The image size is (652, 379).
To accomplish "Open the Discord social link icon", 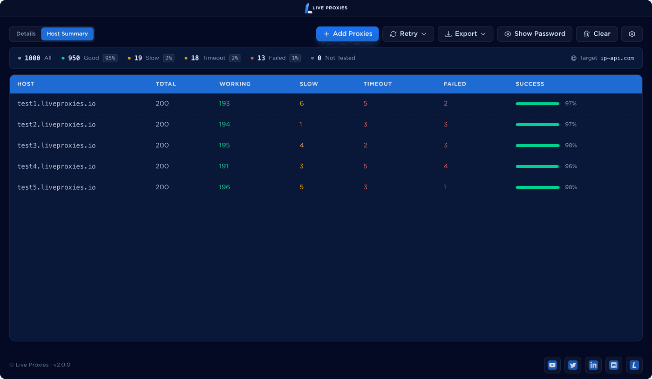I will coord(614,365).
